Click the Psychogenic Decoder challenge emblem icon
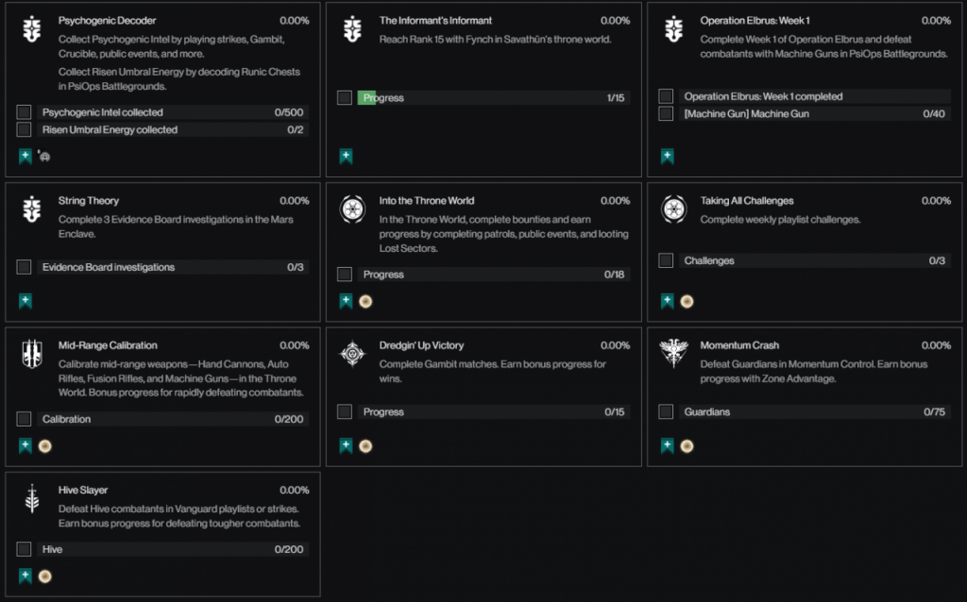The image size is (967, 602). click(31, 29)
